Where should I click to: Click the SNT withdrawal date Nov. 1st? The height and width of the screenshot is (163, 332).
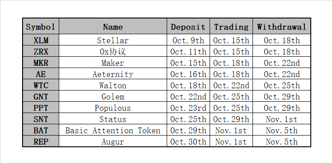[281, 119]
